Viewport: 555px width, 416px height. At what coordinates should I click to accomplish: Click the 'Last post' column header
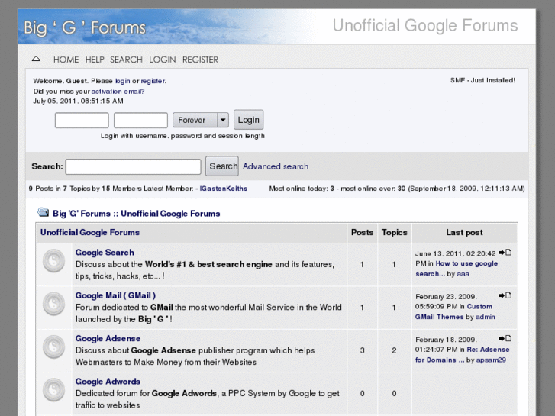464,232
